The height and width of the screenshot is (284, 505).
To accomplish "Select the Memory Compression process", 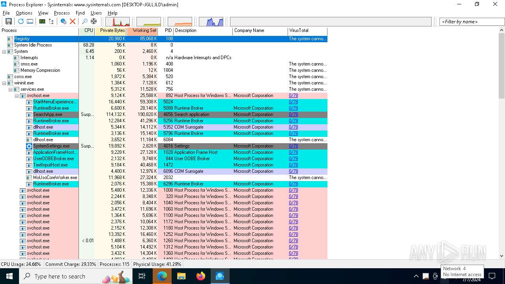I will 164,70.
